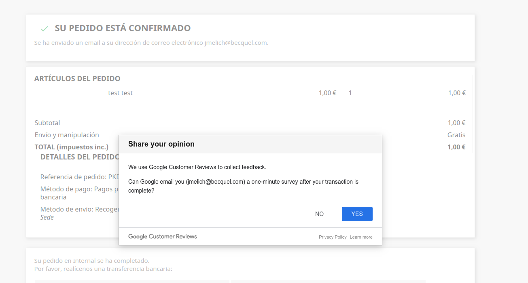
Task: Click the "Envío y manipulación" label
Action: tap(67, 135)
